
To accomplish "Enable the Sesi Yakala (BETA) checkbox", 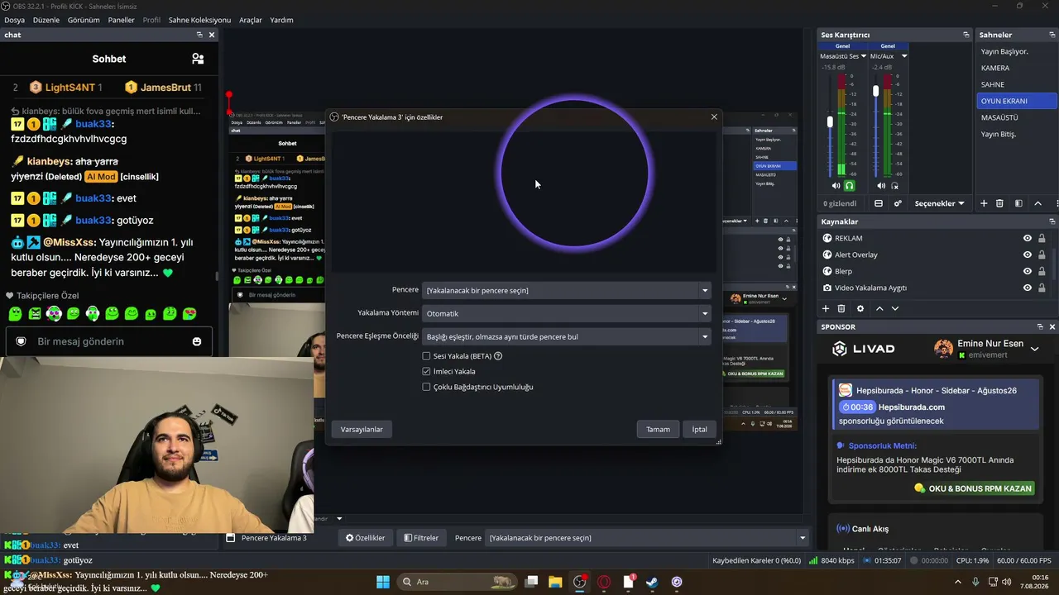I will click(427, 356).
